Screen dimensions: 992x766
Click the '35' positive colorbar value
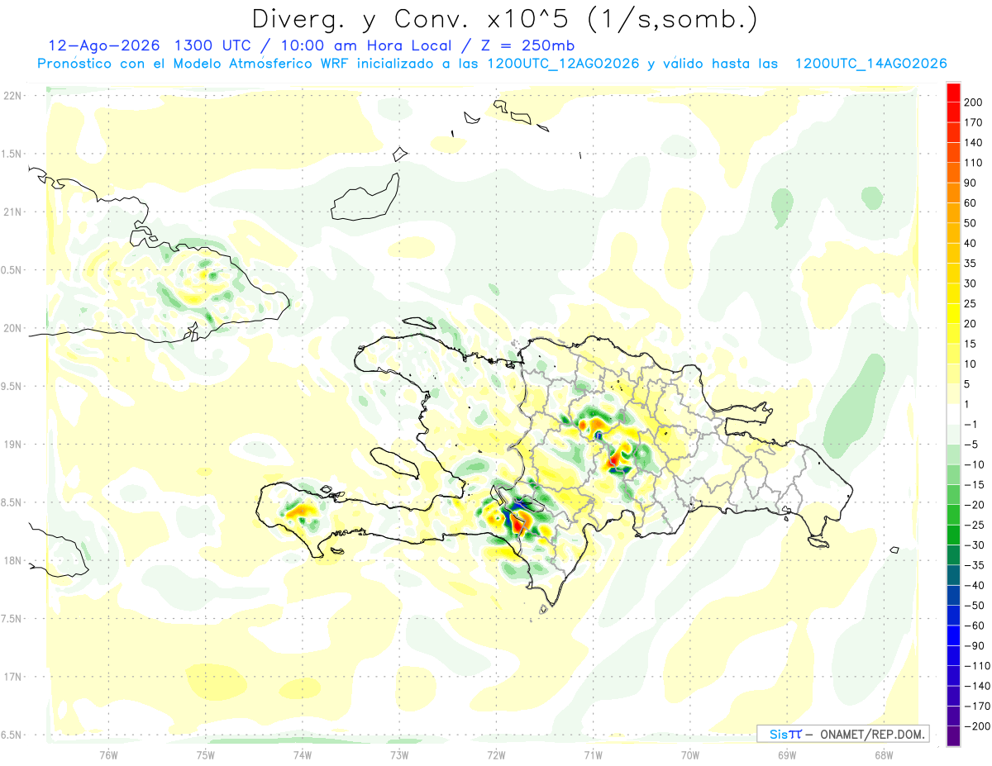click(x=971, y=263)
